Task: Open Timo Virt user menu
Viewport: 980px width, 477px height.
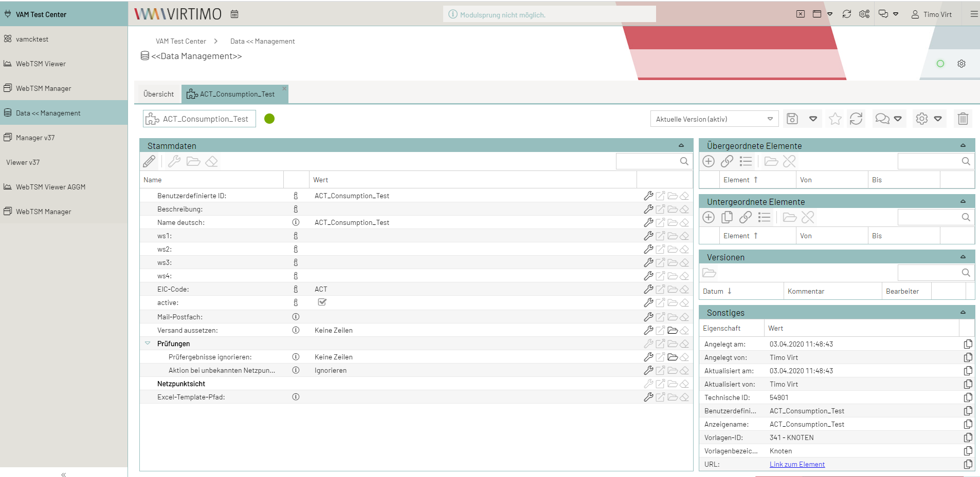Action: pyautogui.click(x=932, y=14)
